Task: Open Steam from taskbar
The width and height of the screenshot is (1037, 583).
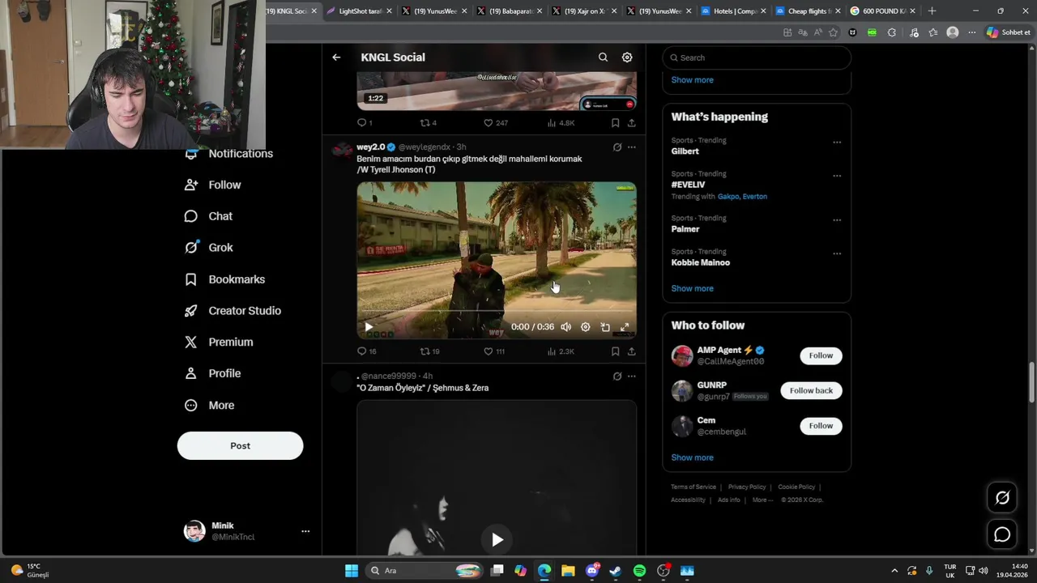Action: click(616, 571)
